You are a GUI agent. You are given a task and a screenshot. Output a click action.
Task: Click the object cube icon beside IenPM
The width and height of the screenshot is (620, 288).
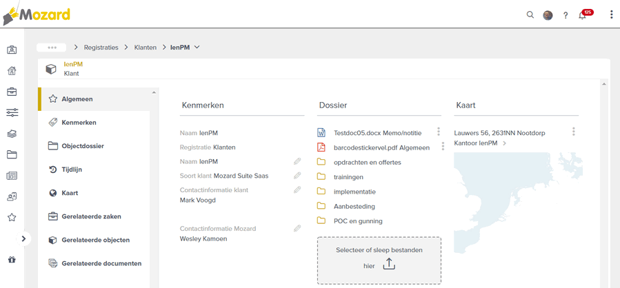[x=51, y=70]
